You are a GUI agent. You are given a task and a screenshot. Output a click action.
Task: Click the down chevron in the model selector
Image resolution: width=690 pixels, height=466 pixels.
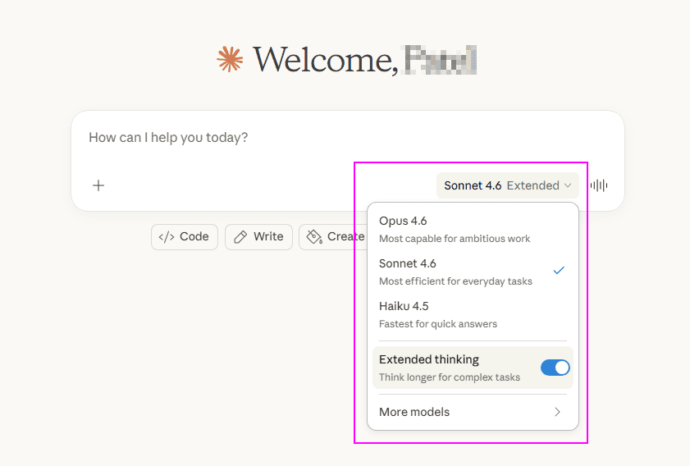[x=568, y=185]
